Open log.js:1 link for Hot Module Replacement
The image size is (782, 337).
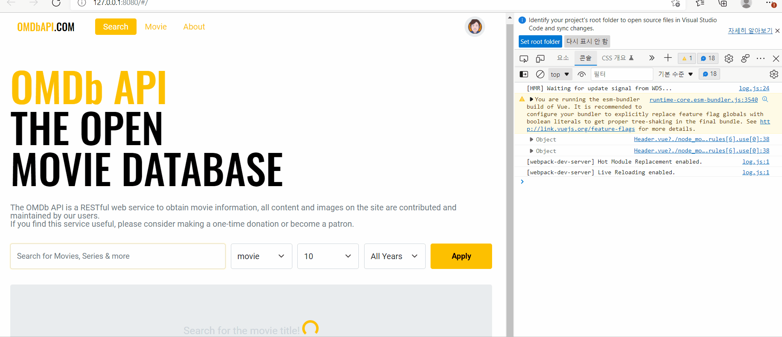pyautogui.click(x=756, y=162)
